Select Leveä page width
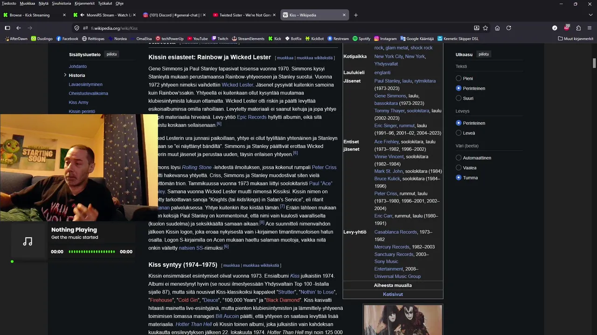The width and height of the screenshot is (597, 335). point(458,133)
